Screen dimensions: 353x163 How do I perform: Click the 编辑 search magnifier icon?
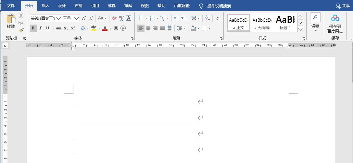click(x=315, y=17)
